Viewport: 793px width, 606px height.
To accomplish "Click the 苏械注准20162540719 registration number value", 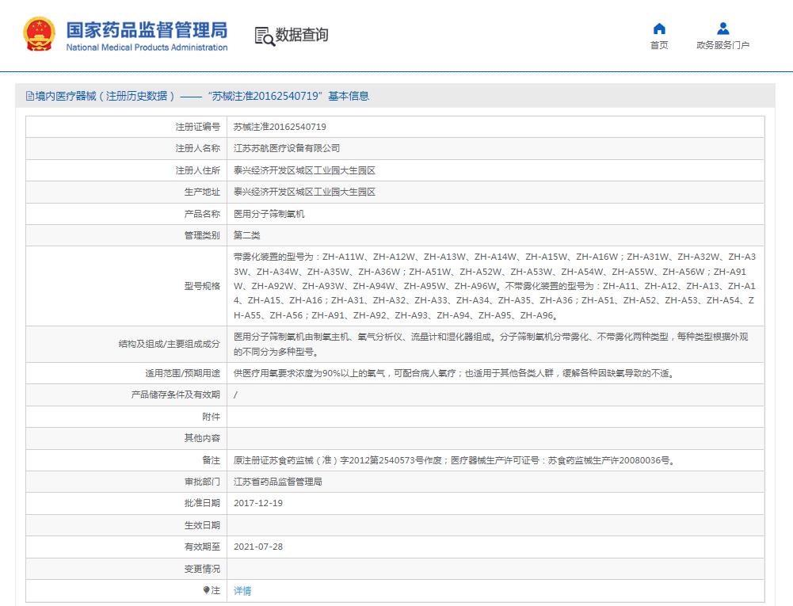I will 280,127.
